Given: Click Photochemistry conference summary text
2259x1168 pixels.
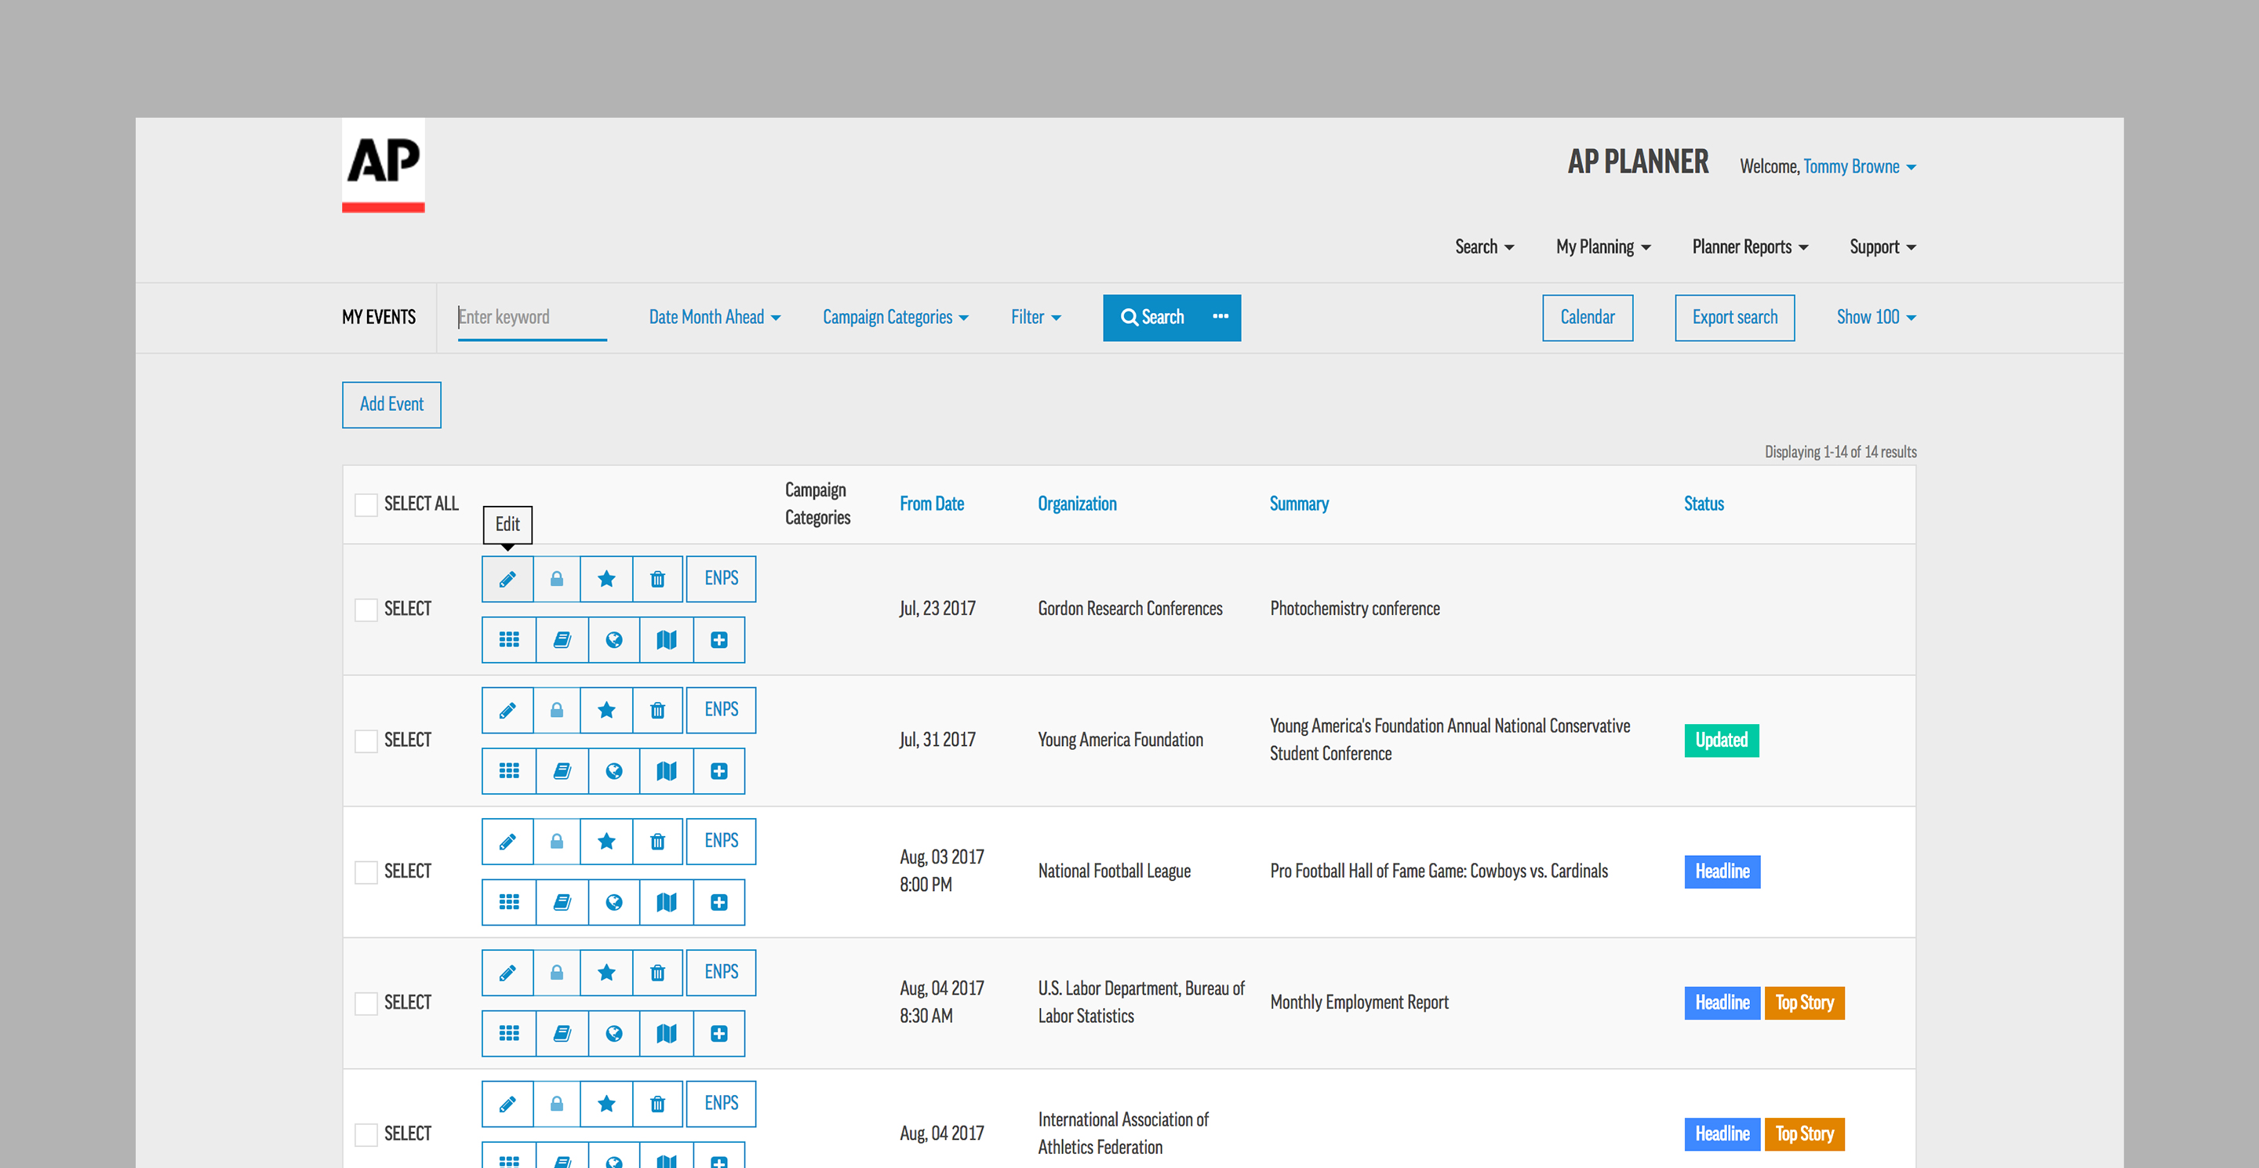Looking at the screenshot, I should pos(1355,609).
